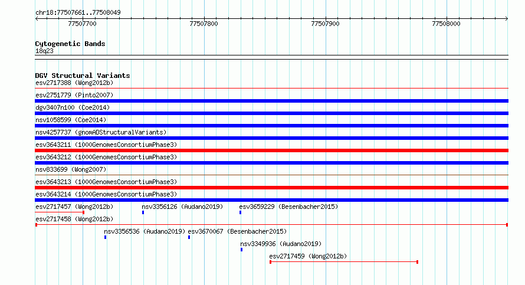The image size is (525, 285).
Task: Click the Cytogenetic Bands track title
Action: pos(70,44)
